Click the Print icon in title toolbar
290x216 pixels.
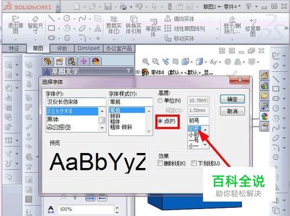tap(123, 7)
